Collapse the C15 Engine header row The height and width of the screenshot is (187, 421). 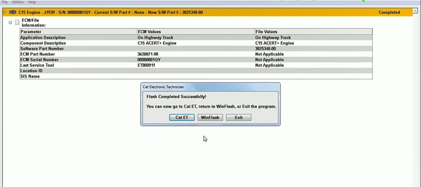4,12
